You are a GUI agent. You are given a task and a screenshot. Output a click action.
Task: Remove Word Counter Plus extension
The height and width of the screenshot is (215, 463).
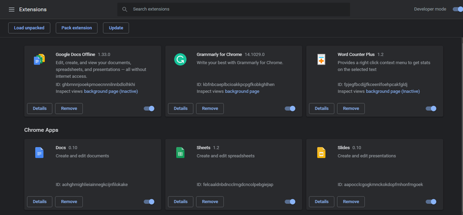351,109
